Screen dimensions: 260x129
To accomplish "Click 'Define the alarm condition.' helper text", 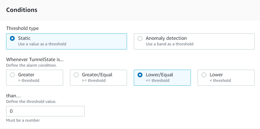I will click(31, 65).
